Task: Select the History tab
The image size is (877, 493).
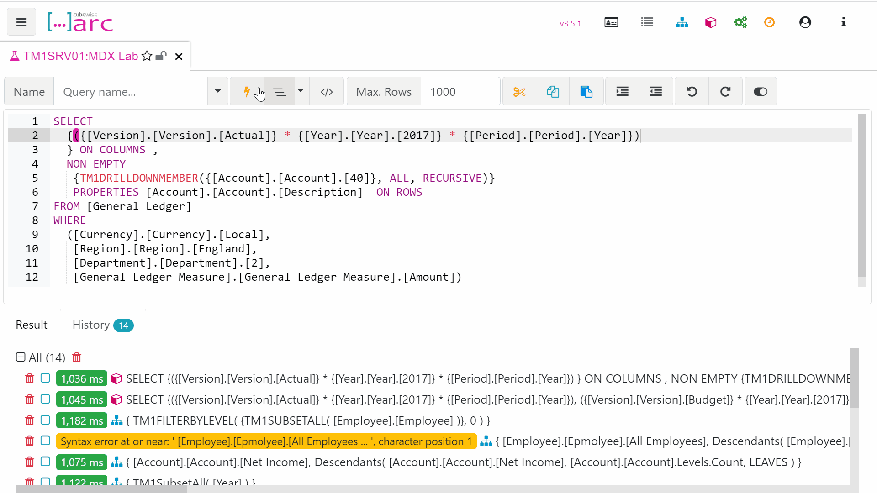Action: tap(102, 325)
